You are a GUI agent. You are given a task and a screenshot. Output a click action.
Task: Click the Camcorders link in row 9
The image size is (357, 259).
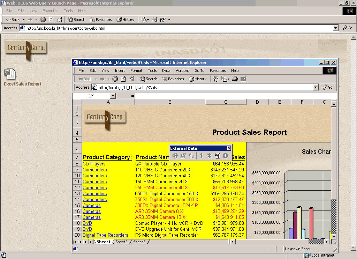click(95, 170)
